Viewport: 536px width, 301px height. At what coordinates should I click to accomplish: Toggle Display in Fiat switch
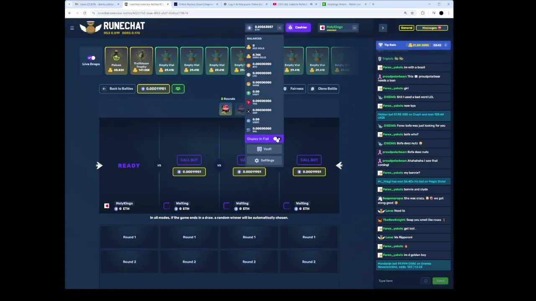pyautogui.click(x=276, y=139)
